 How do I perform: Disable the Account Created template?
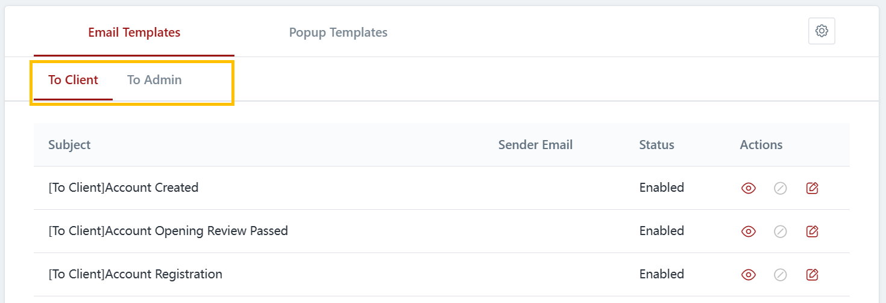[x=781, y=188]
